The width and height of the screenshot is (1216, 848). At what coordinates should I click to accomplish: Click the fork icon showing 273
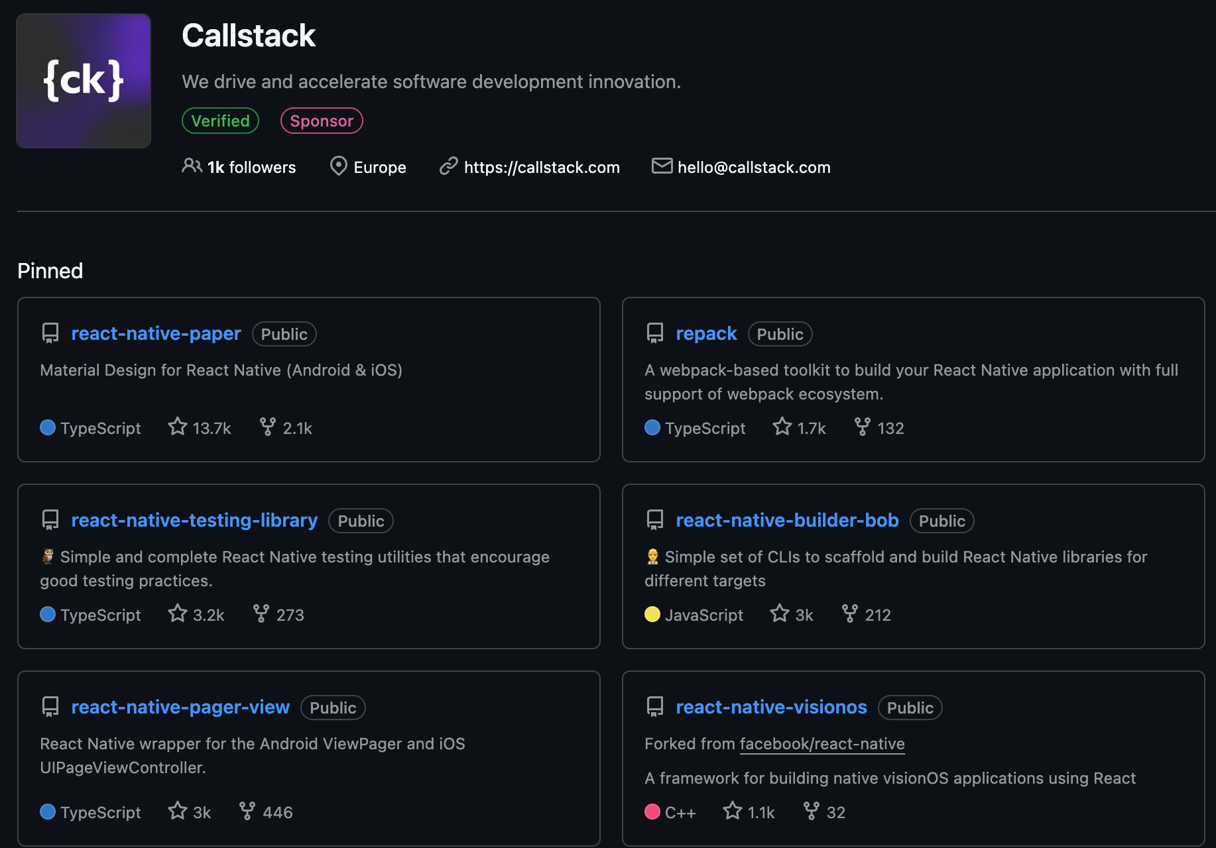point(261,613)
